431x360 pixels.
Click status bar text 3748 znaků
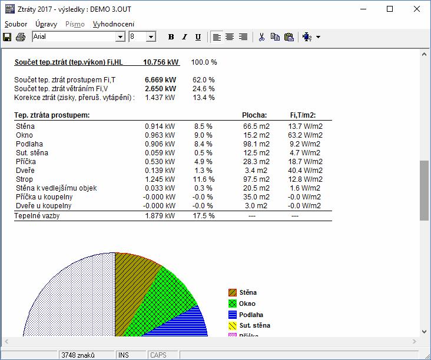click(x=78, y=355)
